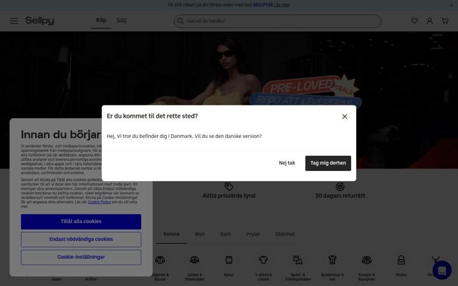Open the Läs mer promo link

coord(282,5)
